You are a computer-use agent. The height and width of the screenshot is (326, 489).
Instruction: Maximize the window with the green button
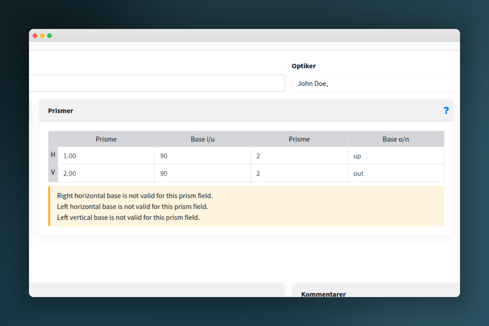[x=50, y=35]
